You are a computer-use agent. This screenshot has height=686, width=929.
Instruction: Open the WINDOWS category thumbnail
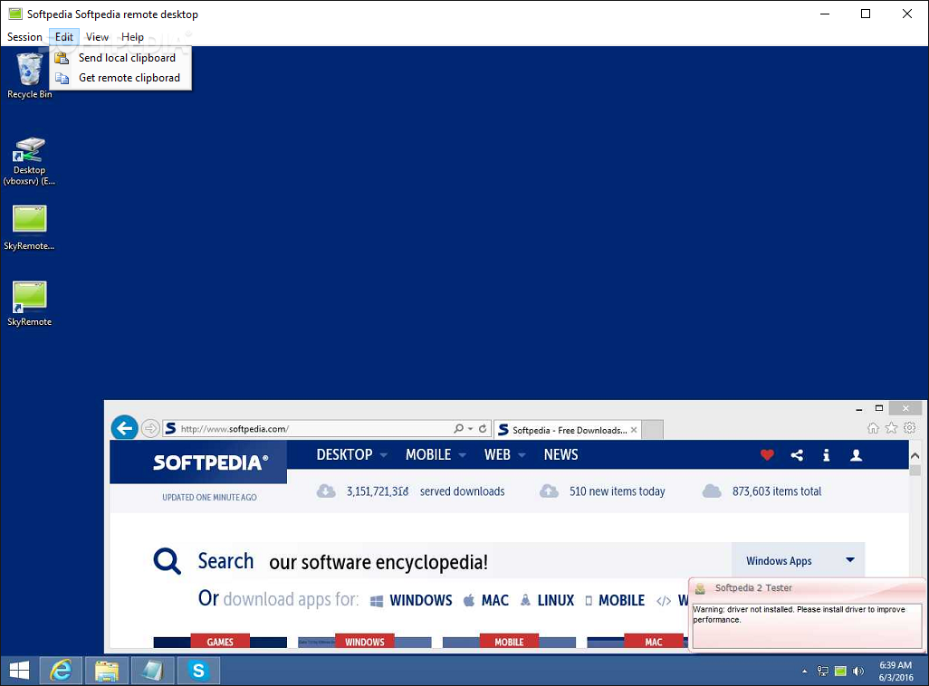click(364, 643)
